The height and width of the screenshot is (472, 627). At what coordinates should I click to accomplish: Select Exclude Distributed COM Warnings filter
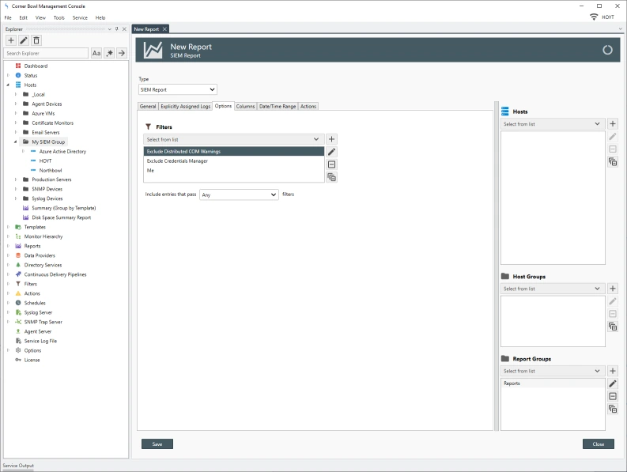(x=233, y=151)
